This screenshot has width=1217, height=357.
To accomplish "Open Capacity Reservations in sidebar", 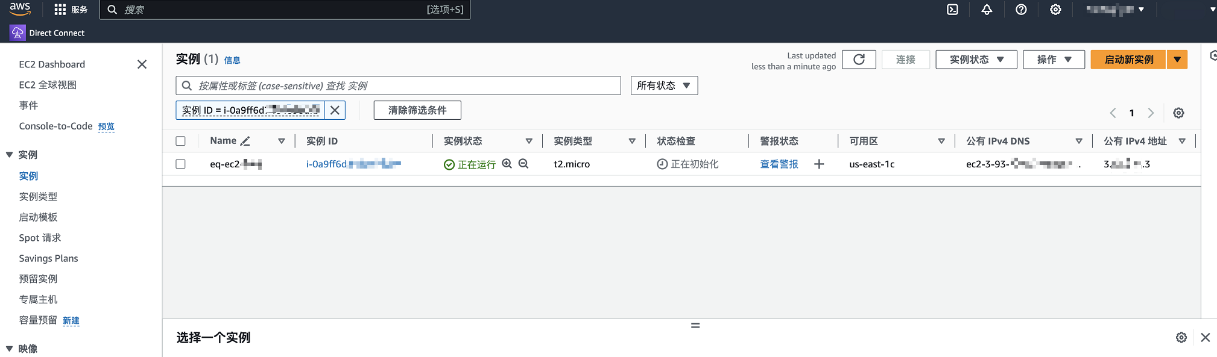I will [38, 320].
